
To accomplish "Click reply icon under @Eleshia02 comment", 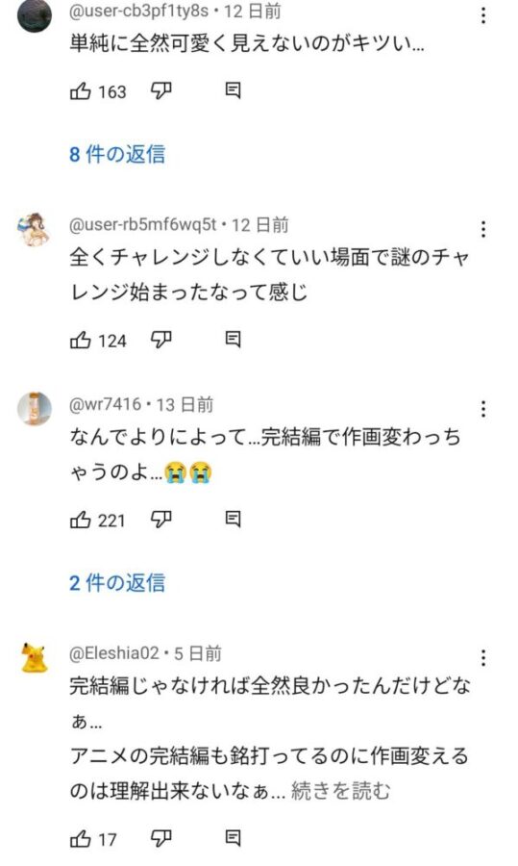I will [x=233, y=839].
